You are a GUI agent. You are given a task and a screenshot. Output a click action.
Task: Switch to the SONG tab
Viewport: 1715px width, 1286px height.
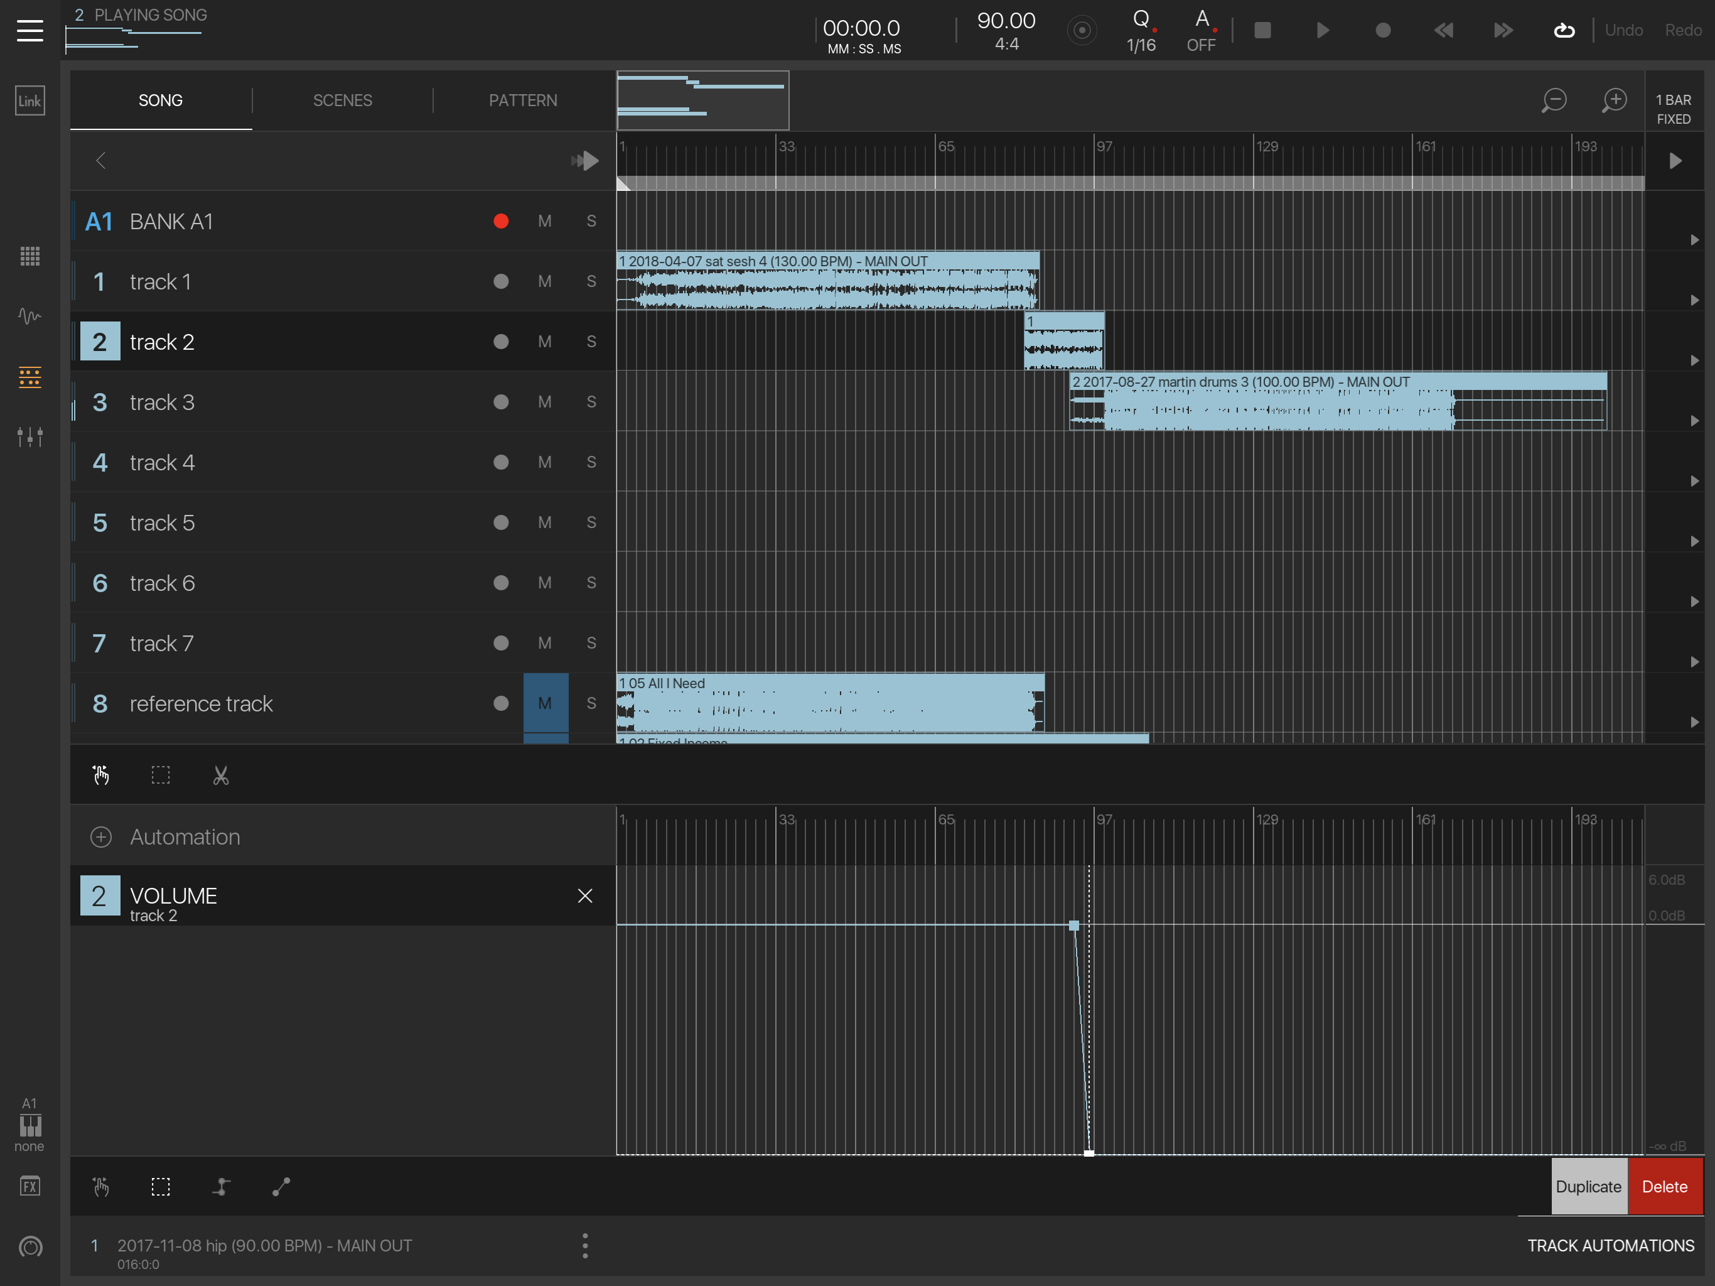pos(161,101)
